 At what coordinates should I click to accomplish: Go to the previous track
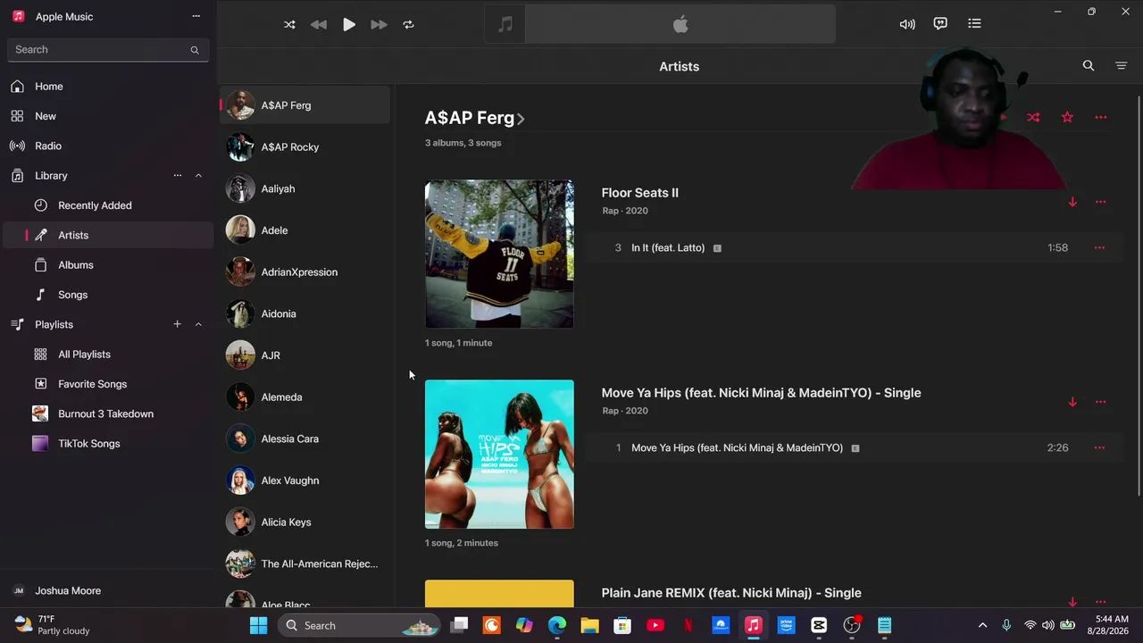(x=318, y=25)
